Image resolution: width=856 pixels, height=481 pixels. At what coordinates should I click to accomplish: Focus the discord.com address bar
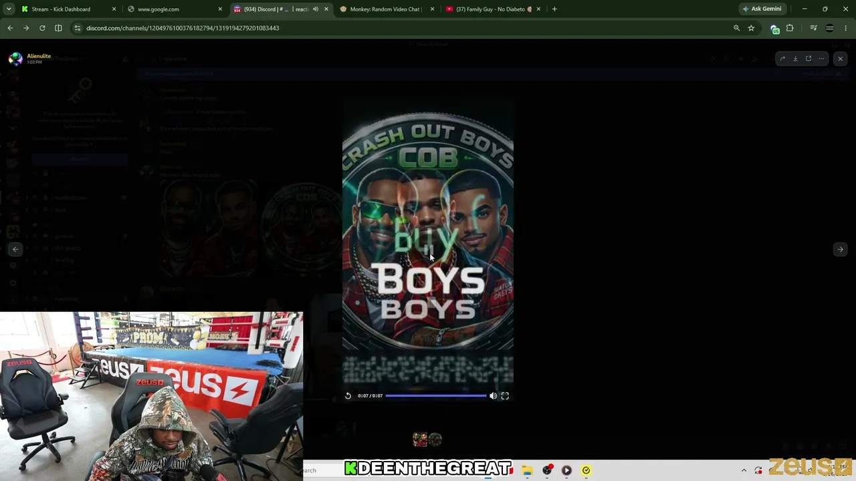click(x=401, y=28)
